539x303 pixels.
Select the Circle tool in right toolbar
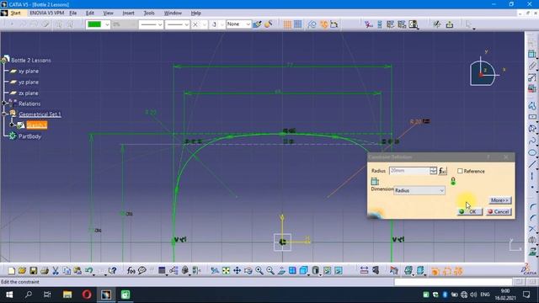point(532,152)
